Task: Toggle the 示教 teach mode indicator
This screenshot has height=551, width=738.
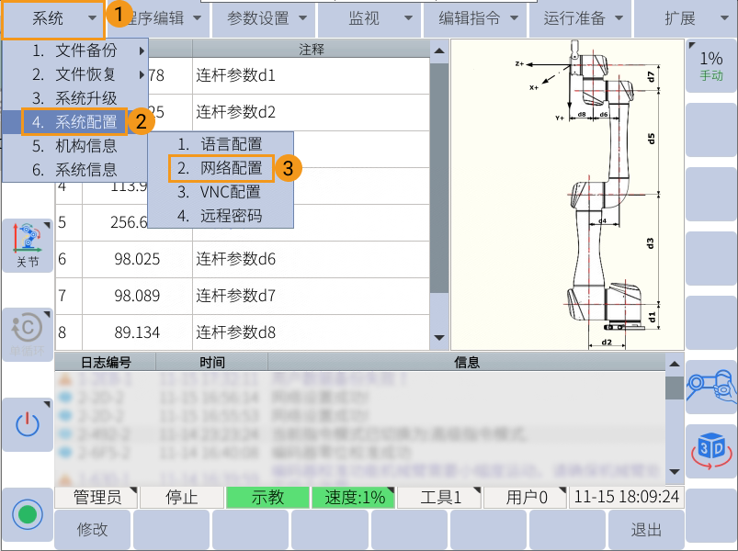Action: coord(267,498)
